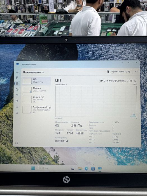Open the Details list icon in sidebar

(17, 107)
